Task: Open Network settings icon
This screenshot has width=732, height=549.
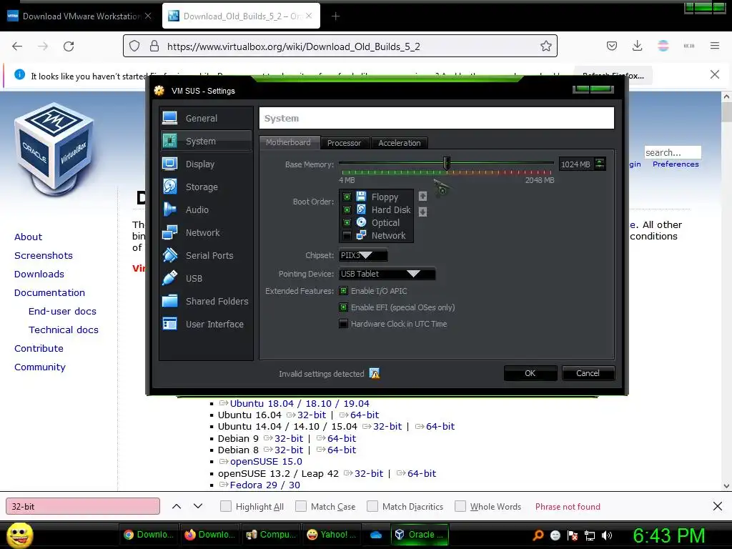Action: 169,232
